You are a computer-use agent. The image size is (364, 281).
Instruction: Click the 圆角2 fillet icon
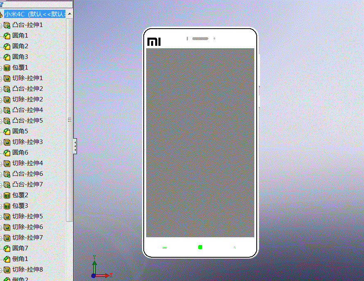(x=7, y=46)
